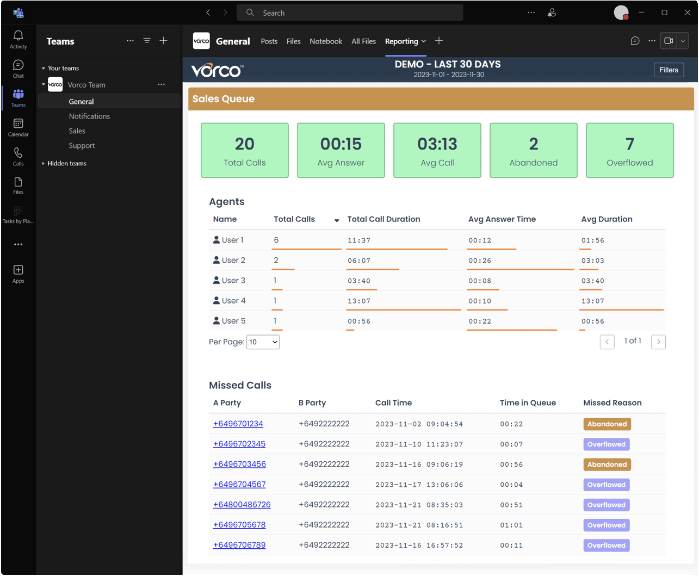This screenshot has height=576, width=699.
Task: Go to previous agents page
Action: (607, 342)
